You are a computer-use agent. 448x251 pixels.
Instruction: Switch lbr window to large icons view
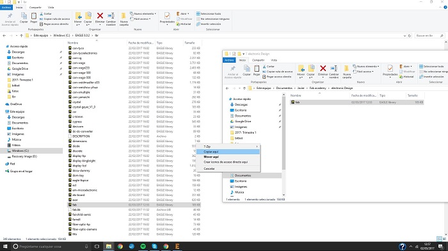[444, 238]
